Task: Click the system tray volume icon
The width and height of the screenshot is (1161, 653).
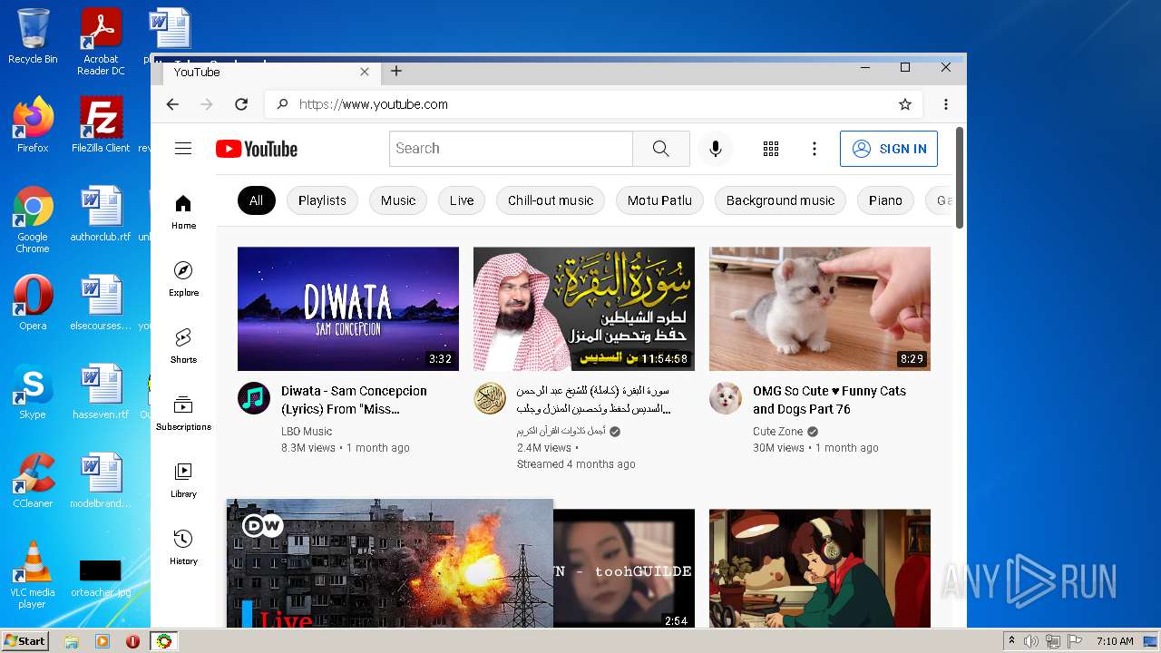Action: coord(1031,641)
